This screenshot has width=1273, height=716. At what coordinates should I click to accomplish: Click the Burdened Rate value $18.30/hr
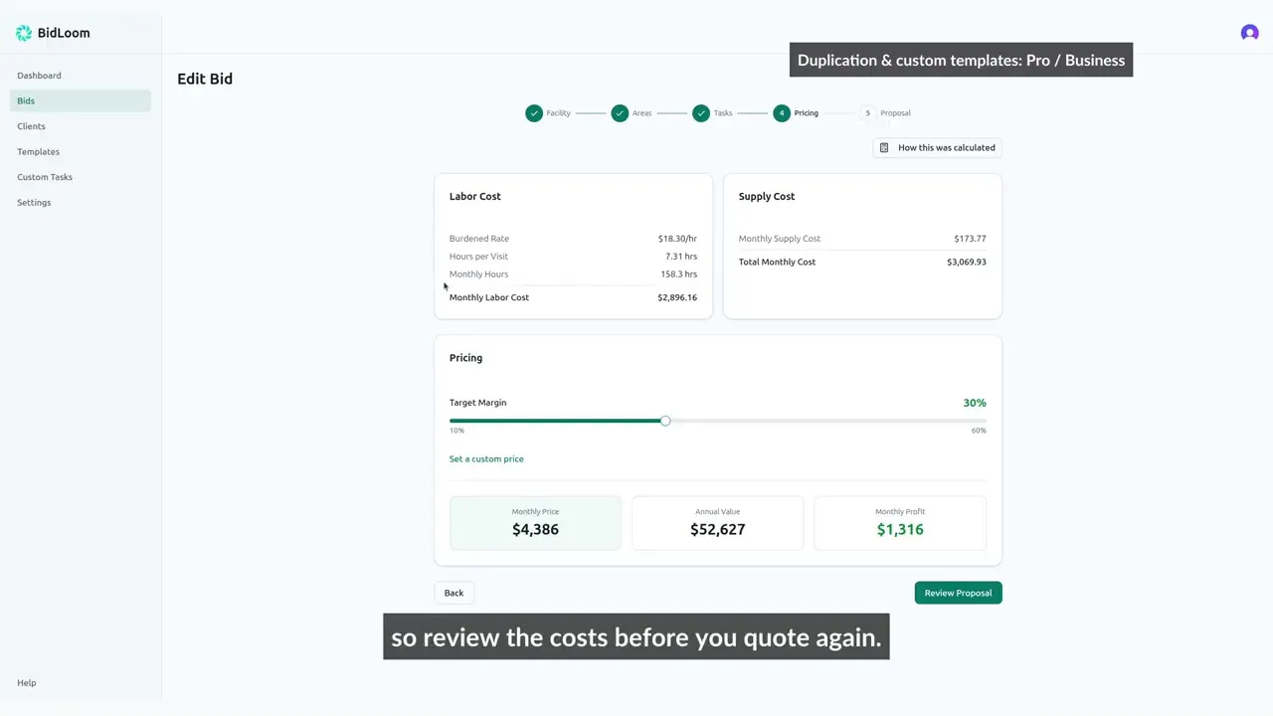point(677,239)
